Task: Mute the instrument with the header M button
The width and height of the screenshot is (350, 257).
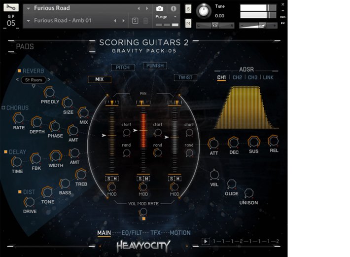Action: pyautogui.click(x=188, y=23)
